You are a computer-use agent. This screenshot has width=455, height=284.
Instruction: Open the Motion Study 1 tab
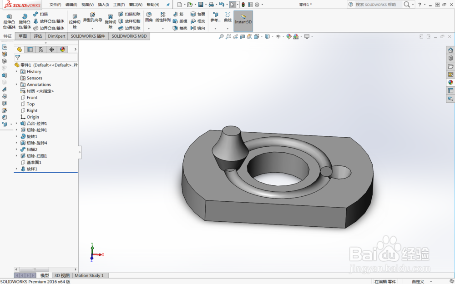coord(89,276)
